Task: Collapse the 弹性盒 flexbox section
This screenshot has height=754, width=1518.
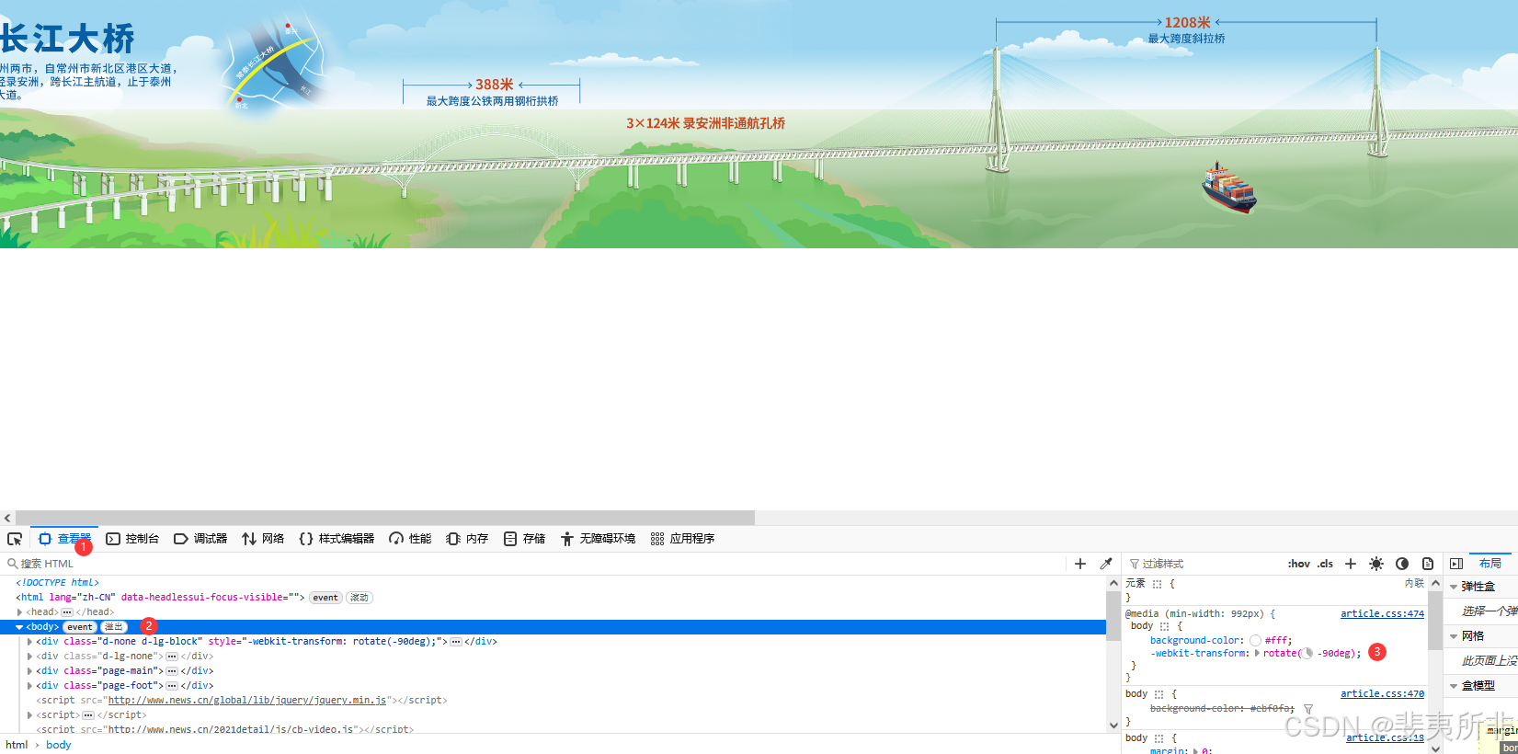Action: 1454,587
